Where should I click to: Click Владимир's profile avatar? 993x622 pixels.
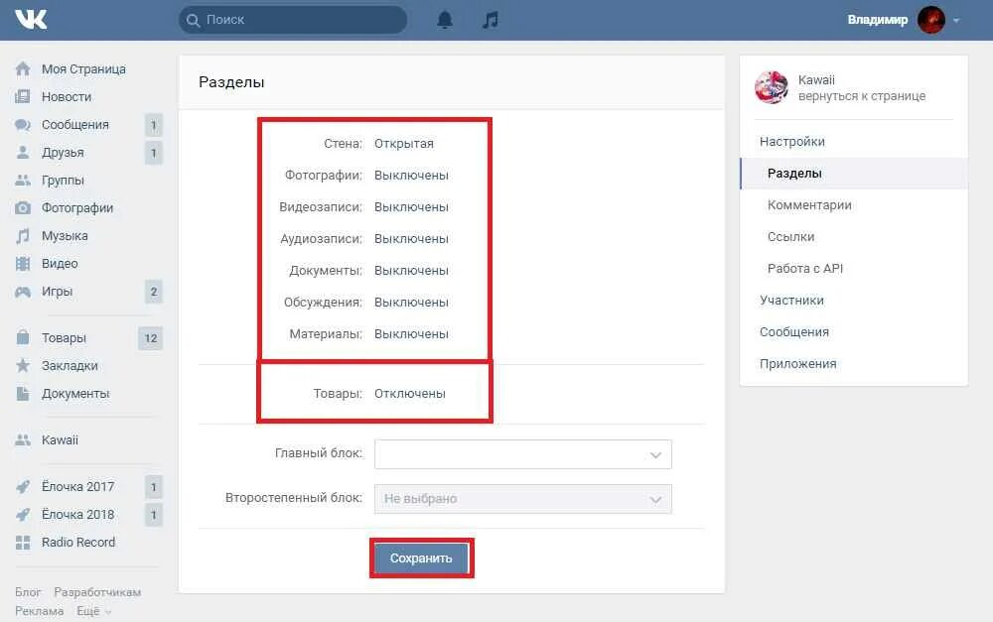point(931,20)
